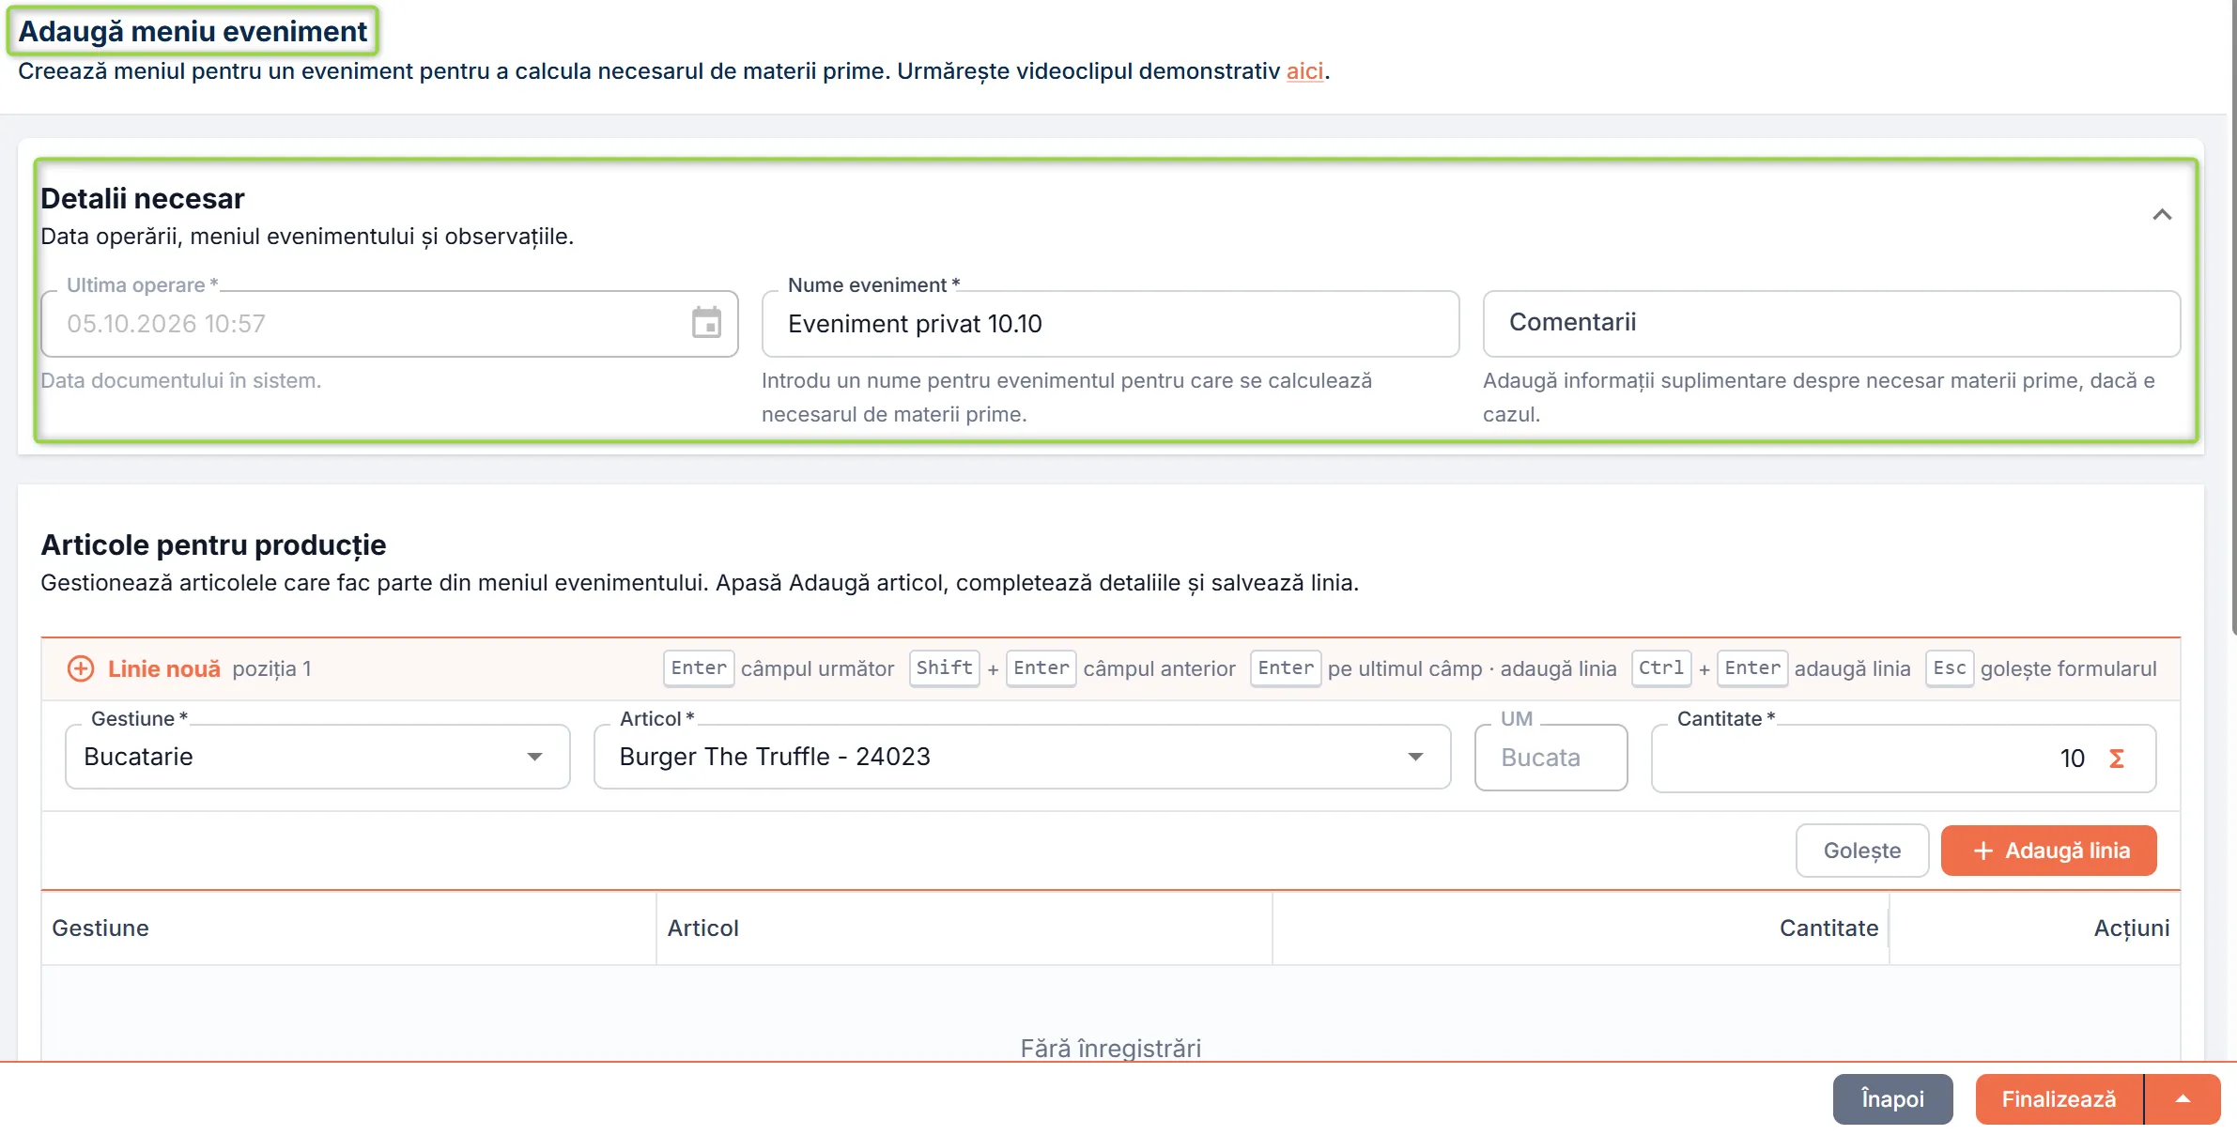
Task: Open the demo video link aici
Action: click(1304, 71)
